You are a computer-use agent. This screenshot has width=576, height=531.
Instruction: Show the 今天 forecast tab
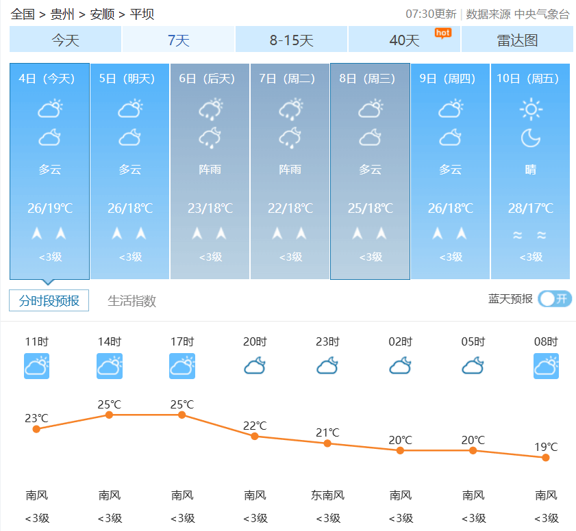66,40
